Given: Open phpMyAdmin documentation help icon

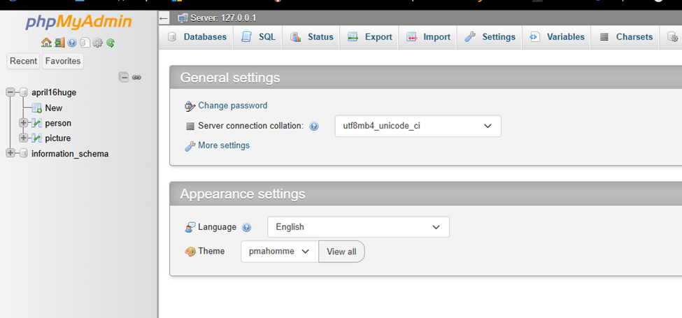Looking at the screenshot, I should (72, 43).
